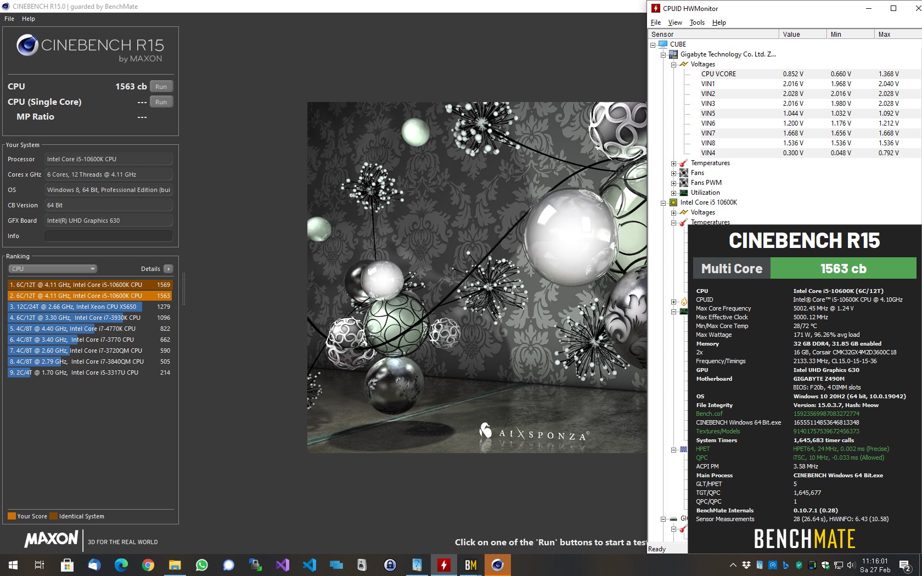Open Microsoft Store from taskbar

coord(67,565)
